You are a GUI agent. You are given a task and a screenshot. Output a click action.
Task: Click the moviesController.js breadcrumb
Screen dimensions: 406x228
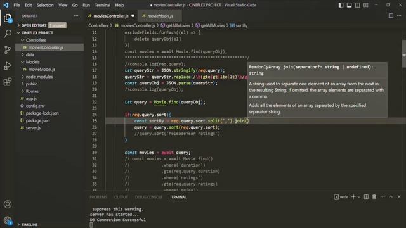pyautogui.click(x=135, y=25)
